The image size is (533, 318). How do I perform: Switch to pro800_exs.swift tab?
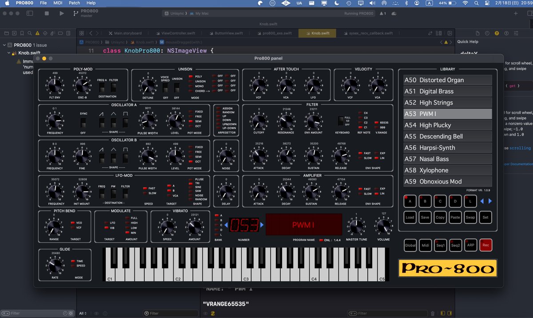[274, 33]
